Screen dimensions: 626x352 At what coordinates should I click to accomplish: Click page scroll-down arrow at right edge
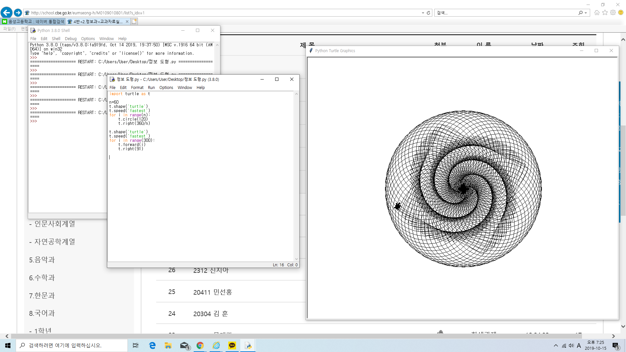point(623,326)
